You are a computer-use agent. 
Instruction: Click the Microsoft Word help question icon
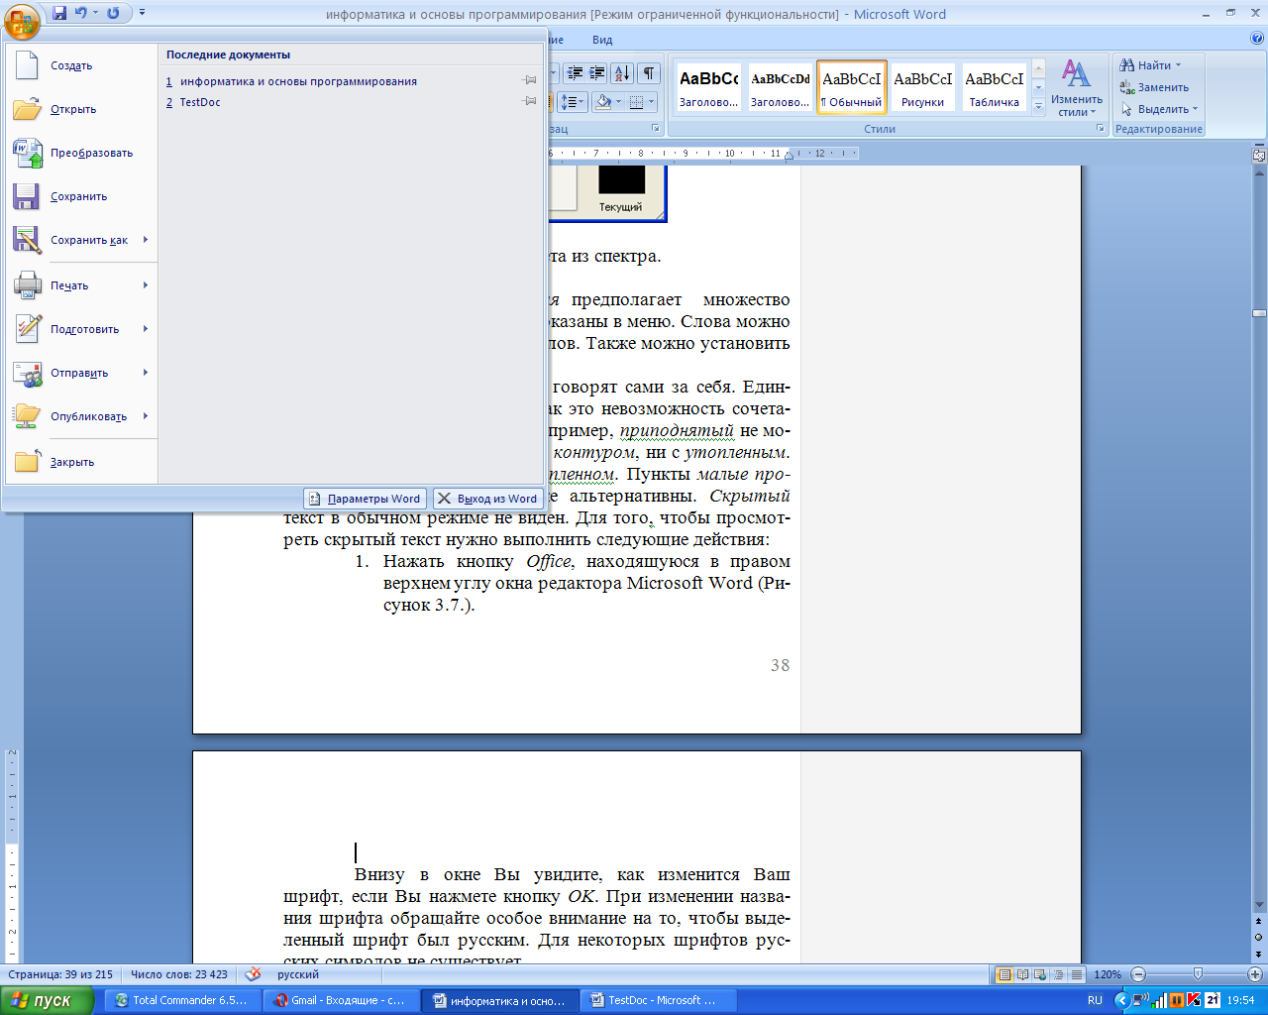(1258, 40)
